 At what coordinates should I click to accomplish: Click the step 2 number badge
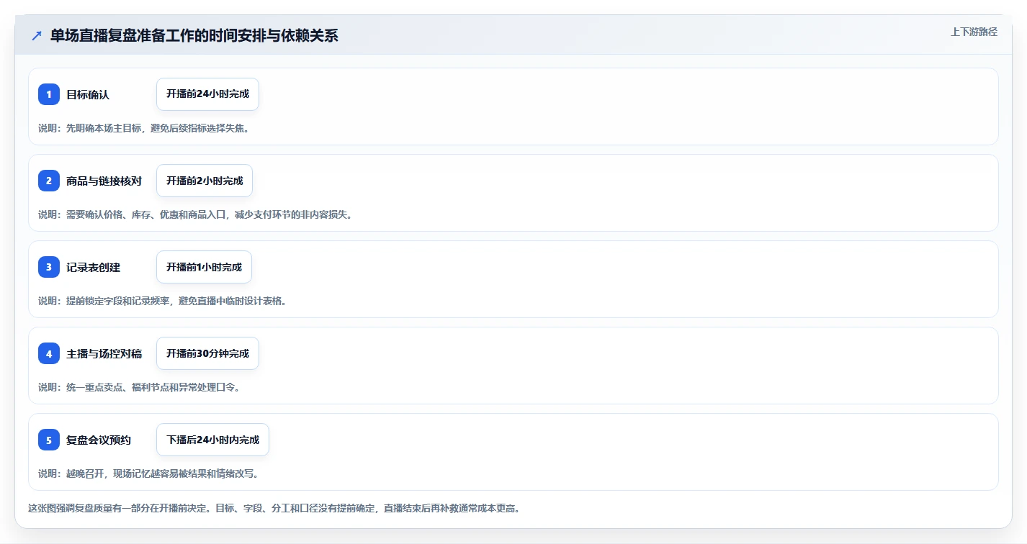coord(49,181)
